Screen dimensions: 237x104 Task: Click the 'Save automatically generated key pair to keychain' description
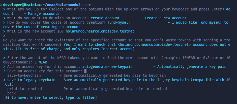click(114, 76)
